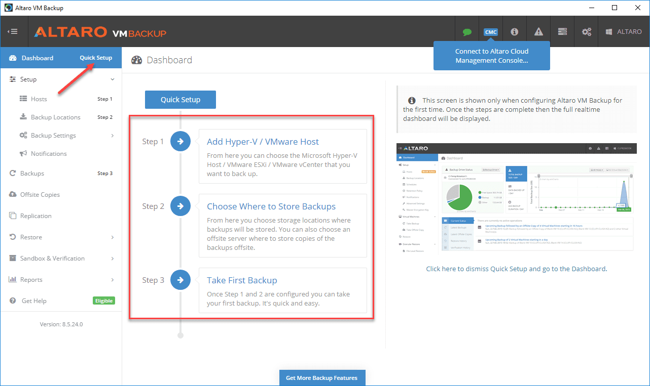Image resolution: width=650 pixels, height=386 pixels.
Task: Click the Get Help question mark icon
Action: (x=13, y=301)
